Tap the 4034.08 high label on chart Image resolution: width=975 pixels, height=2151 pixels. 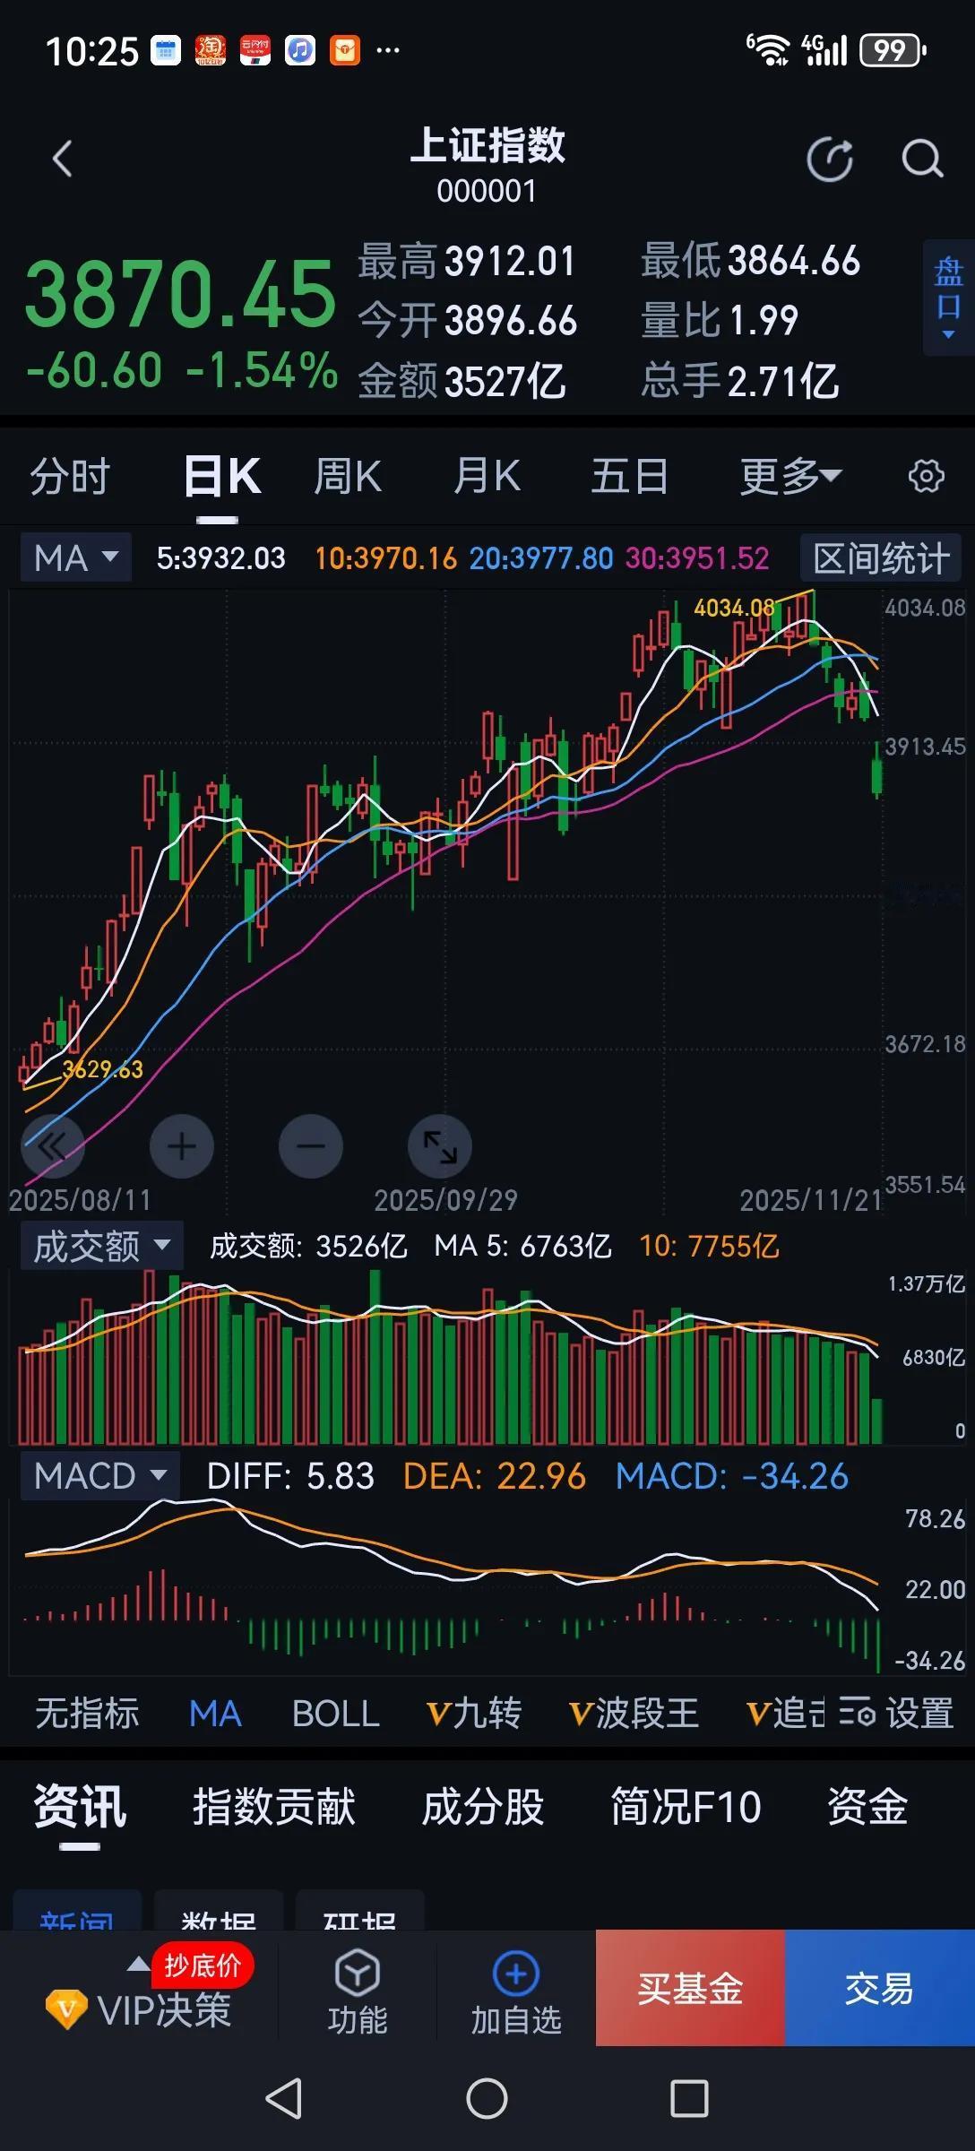734,608
